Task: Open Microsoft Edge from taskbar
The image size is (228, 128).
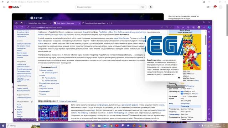Action: pos(87,126)
